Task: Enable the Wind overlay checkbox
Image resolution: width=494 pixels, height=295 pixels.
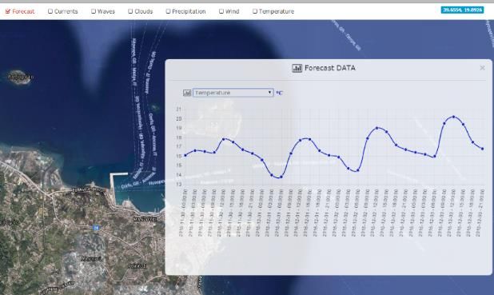Action: click(221, 11)
